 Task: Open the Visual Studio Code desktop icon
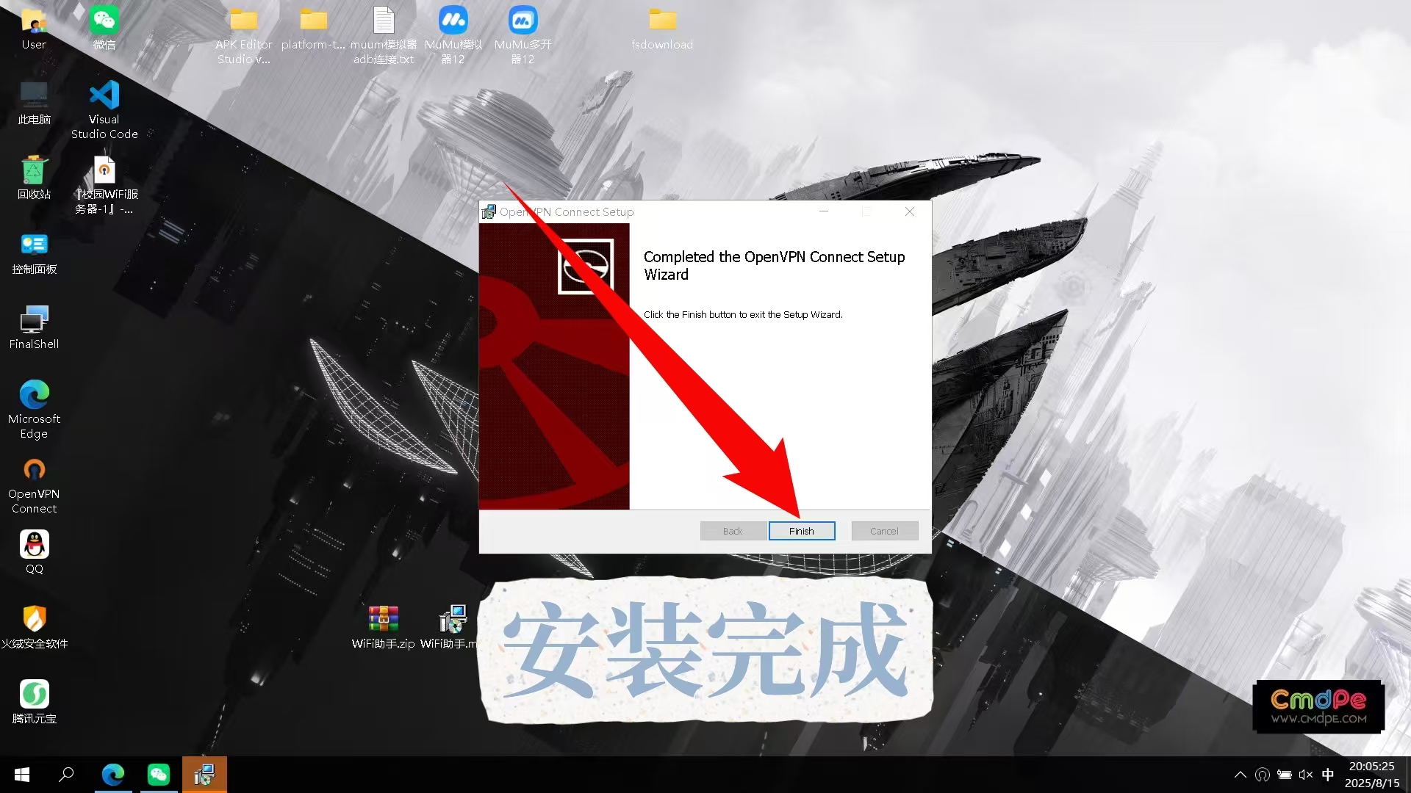coord(104,109)
